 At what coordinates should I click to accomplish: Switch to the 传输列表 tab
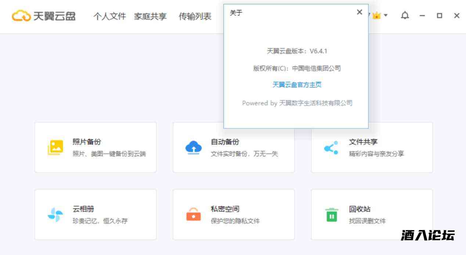(195, 16)
